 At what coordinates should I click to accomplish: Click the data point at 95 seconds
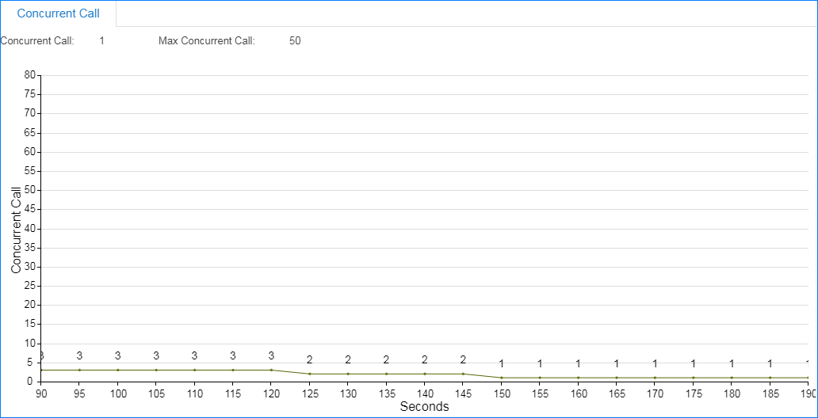pos(79,370)
